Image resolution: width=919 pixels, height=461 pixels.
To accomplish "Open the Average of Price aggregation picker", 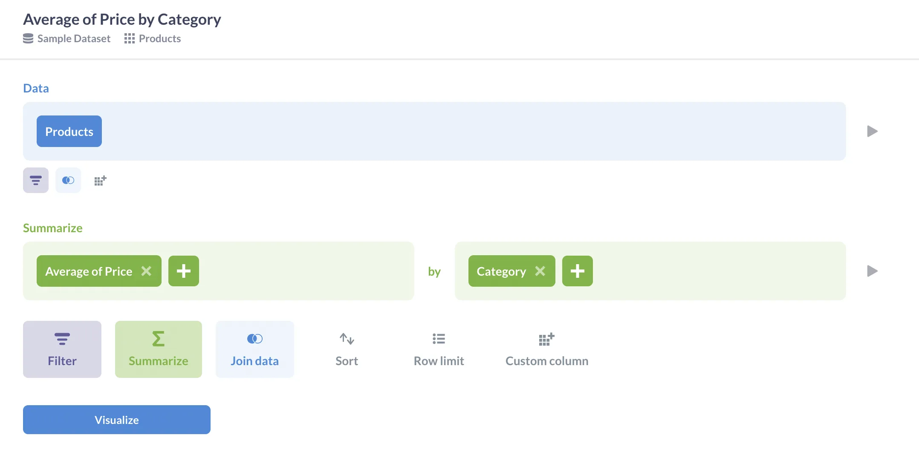I will pos(89,271).
